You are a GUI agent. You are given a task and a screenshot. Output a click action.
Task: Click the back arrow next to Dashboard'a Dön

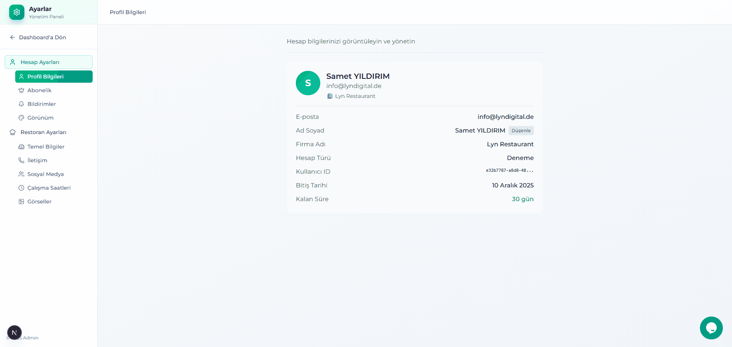click(x=12, y=37)
